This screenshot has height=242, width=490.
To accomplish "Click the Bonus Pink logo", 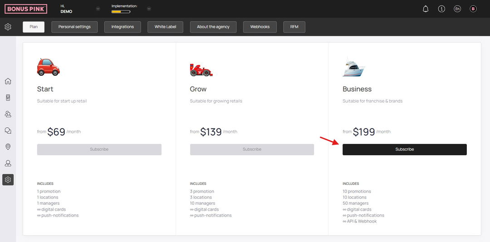I will pyautogui.click(x=26, y=9).
